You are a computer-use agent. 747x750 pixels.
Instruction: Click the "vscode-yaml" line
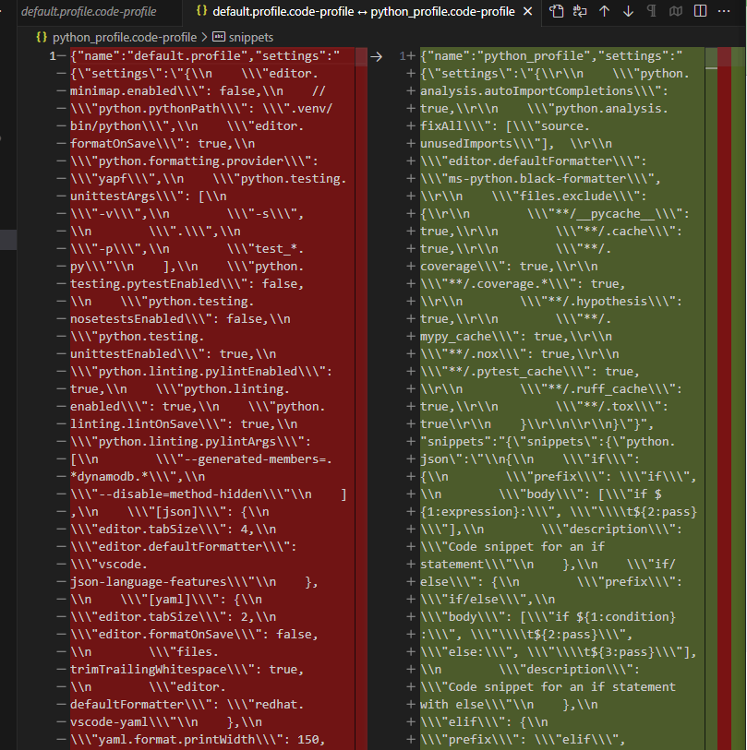tap(165, 721)
